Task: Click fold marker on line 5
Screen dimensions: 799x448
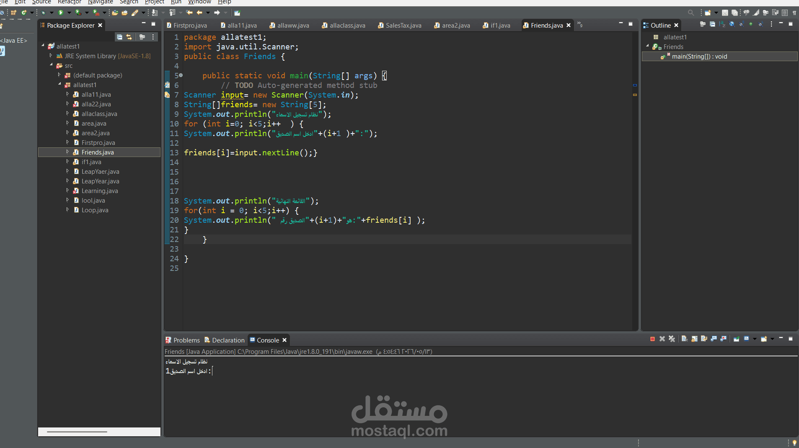Action: point(181,75)
